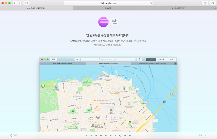Click the Maps share icon
This screenshot has height=139, width=217.
139,59
